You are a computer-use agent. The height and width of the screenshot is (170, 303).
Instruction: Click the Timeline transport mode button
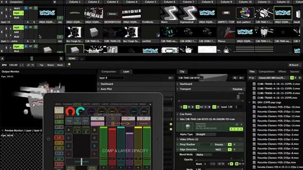[237, 89]
